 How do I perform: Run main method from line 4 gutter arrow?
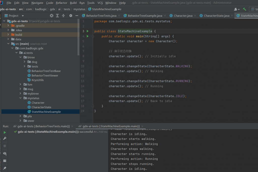coord(87,36)
